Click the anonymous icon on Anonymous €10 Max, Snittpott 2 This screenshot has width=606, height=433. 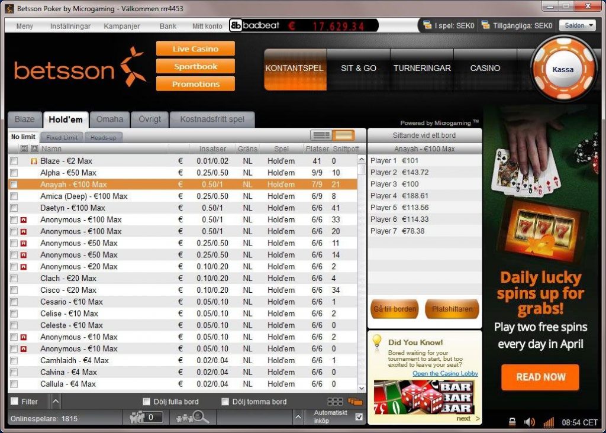click(24, 337)
